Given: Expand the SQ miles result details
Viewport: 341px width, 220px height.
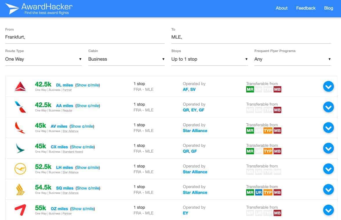Looking at the screenshot, I should (328, 189).
